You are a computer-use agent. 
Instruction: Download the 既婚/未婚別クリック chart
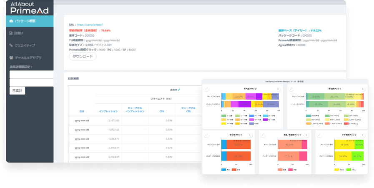(x=306, y=135)
